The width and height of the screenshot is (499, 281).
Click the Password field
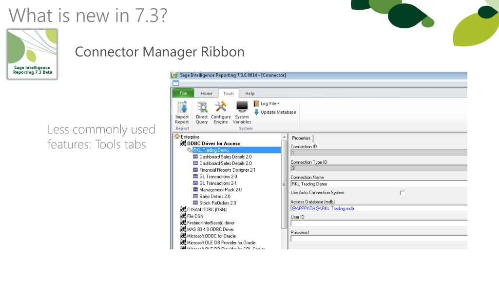379,239
